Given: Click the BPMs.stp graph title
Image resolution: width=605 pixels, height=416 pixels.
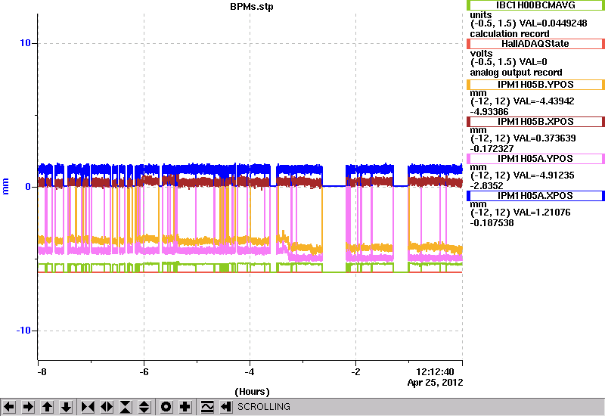Looking at the screenshot, I should [x=252, y=7].
